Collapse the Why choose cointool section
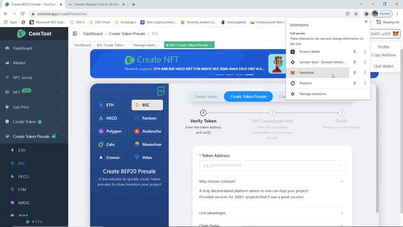 pos(272,182)
